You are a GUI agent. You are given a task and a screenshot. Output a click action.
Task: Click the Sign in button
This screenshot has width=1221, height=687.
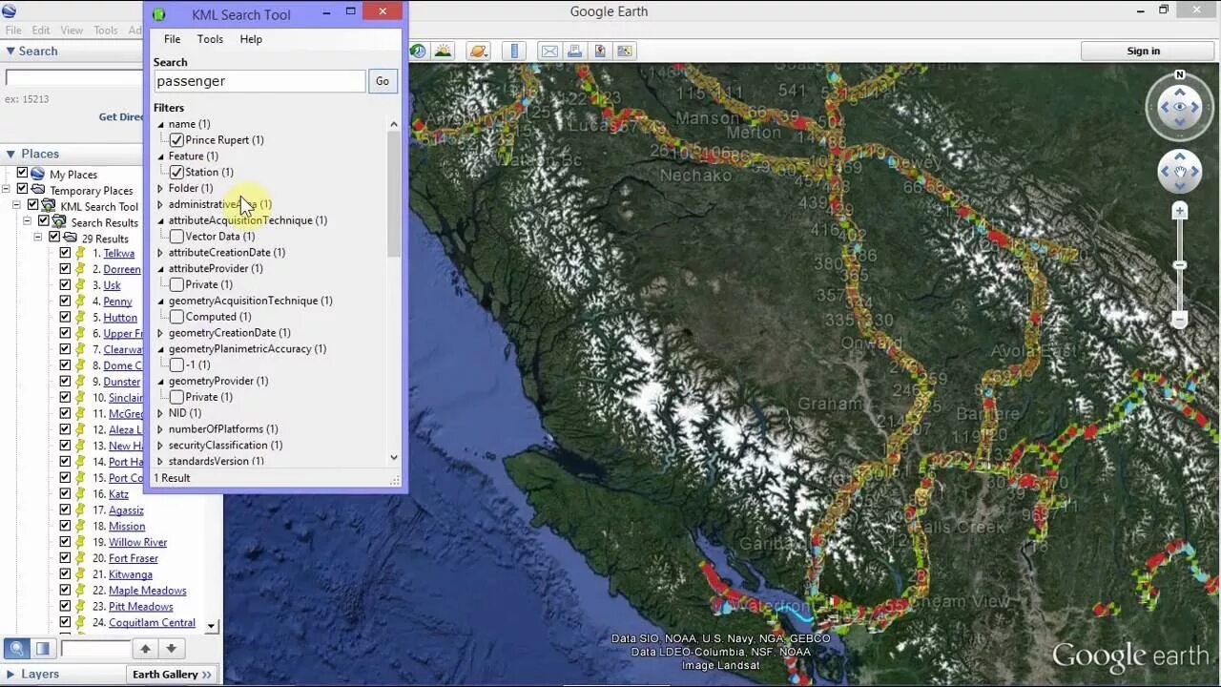click(x=1143, y=51)
